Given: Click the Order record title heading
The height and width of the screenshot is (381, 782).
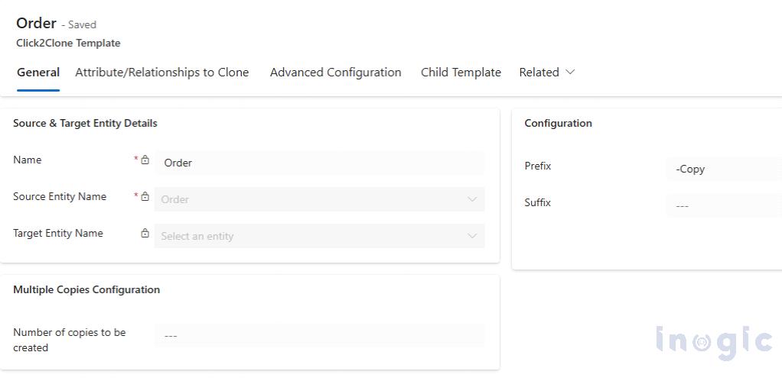Looking at the screenshot, I should (x=36, y=23).
